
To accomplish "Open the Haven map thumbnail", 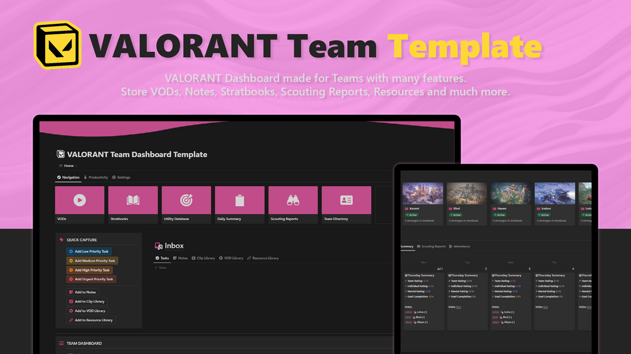I will click(x=510, y=194).
